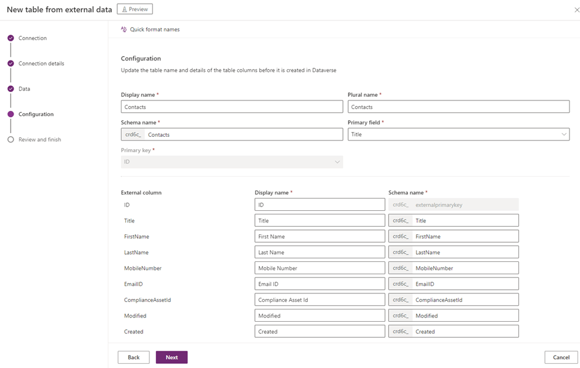The height and width of the screenshot is (368, 580).
Task: Open the Connection details step
Action: tap(41, 63)
